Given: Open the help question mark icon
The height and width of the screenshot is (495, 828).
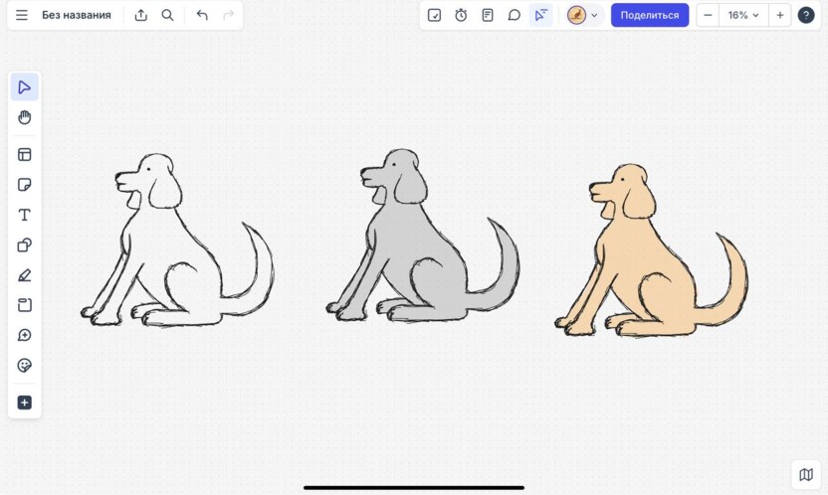Looking at the screenshot, I should point(806,15).
